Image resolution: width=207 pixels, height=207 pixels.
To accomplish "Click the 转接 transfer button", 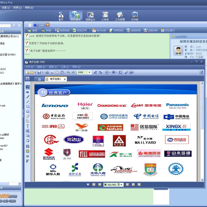I will (x=46, y=30).
